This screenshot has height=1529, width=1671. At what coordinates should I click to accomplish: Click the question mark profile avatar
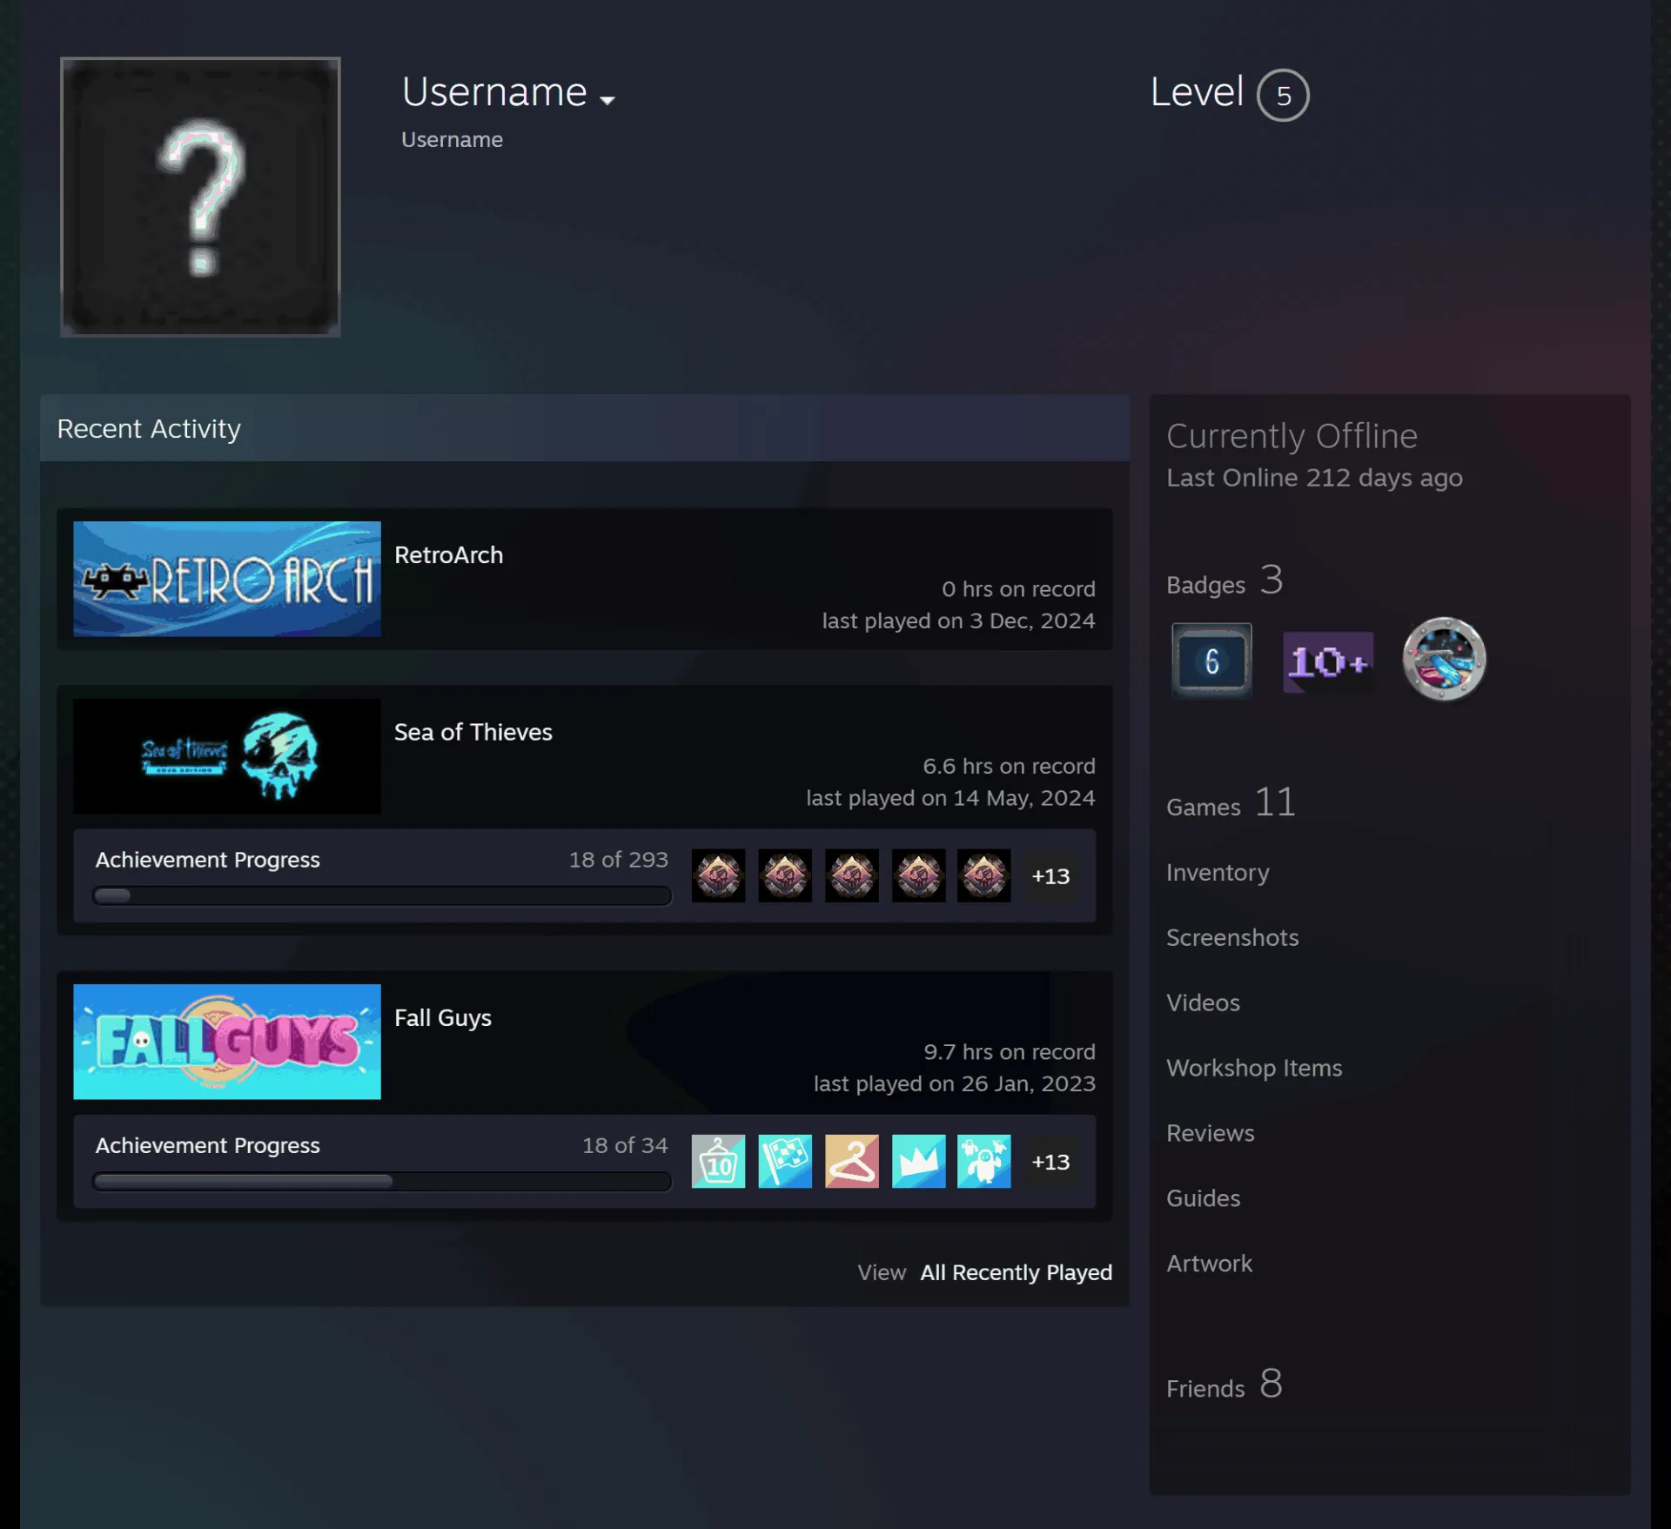(x=200, y=197)
